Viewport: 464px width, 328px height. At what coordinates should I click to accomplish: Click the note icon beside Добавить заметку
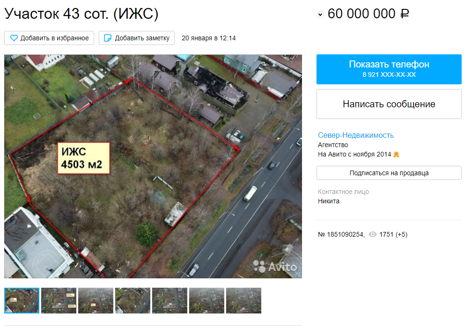(108, 38)
